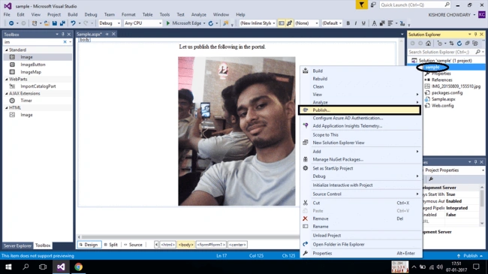Switch to Source view button
The image size is (488, 274).
tap(133, 245)
